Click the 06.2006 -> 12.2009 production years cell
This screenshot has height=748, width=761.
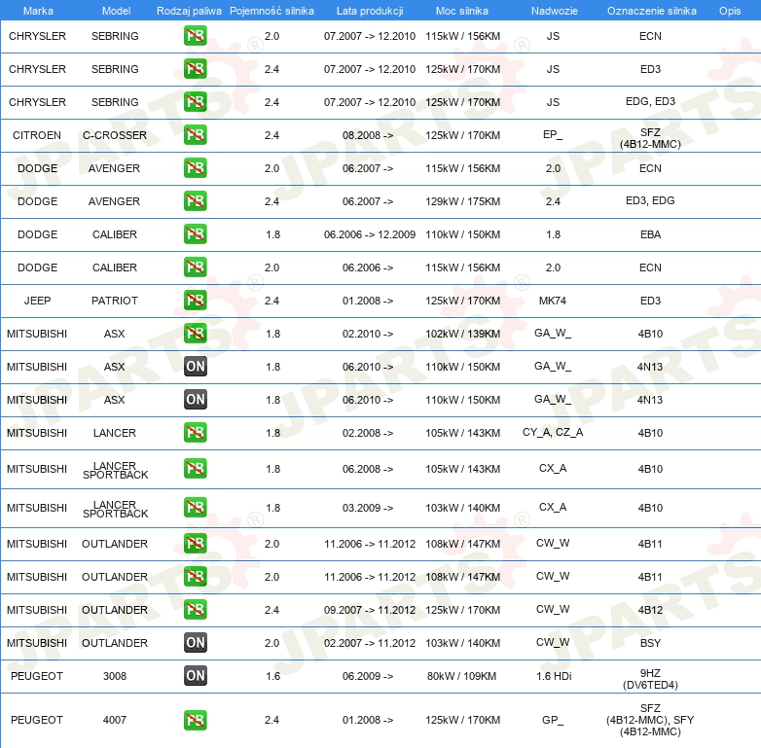pyautogui.click(x=370, y=234)
